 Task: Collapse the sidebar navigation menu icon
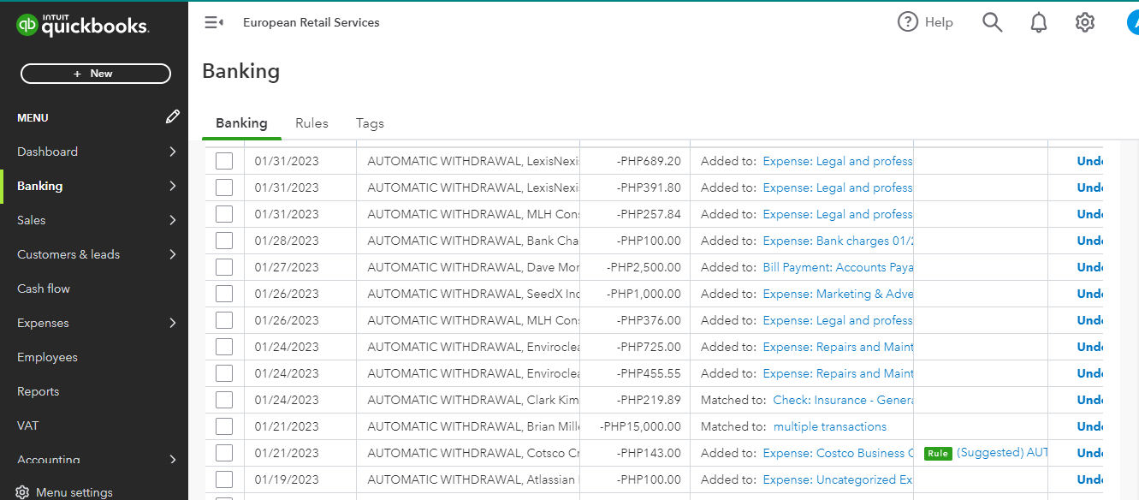click(213, 23)
